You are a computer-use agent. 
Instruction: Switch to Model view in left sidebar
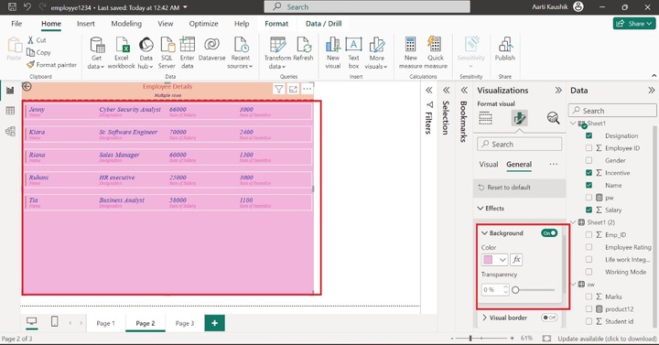point(10,131)
